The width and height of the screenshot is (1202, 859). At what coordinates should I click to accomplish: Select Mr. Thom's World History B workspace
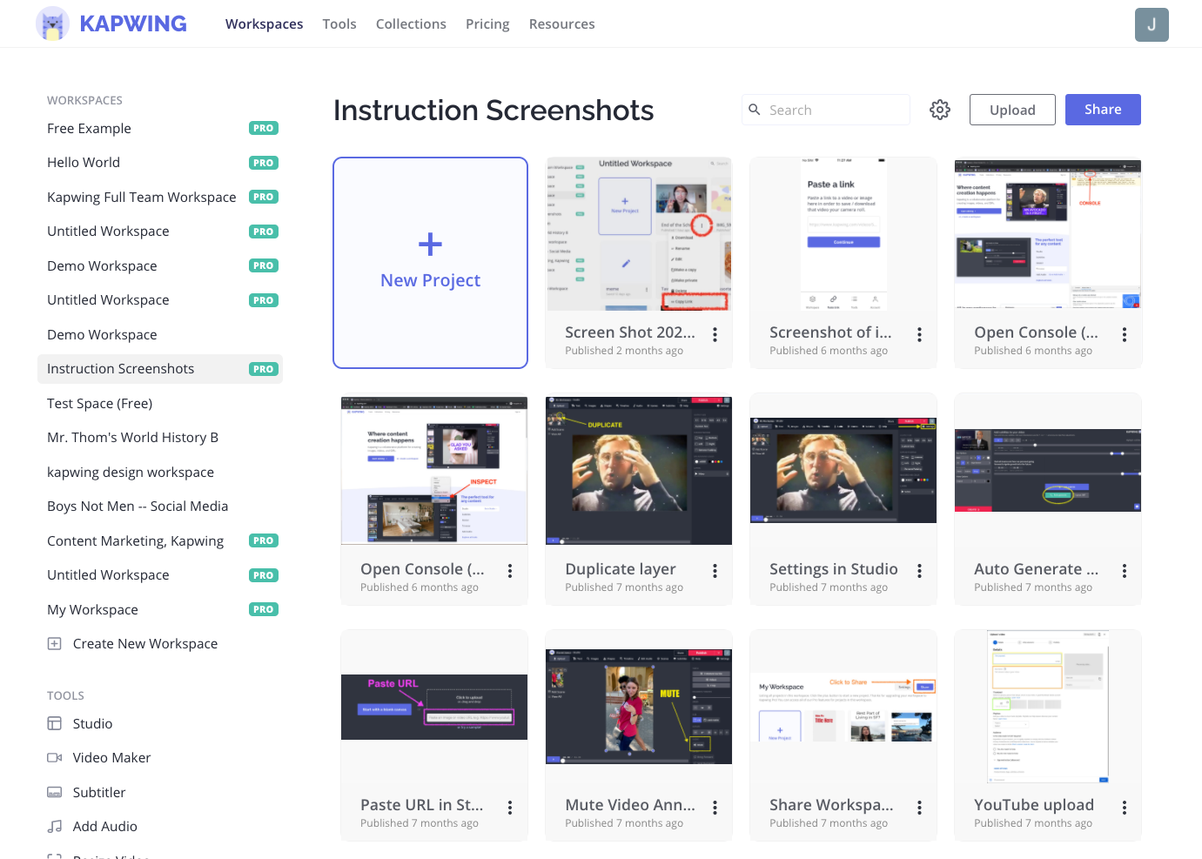pos(132,438)
